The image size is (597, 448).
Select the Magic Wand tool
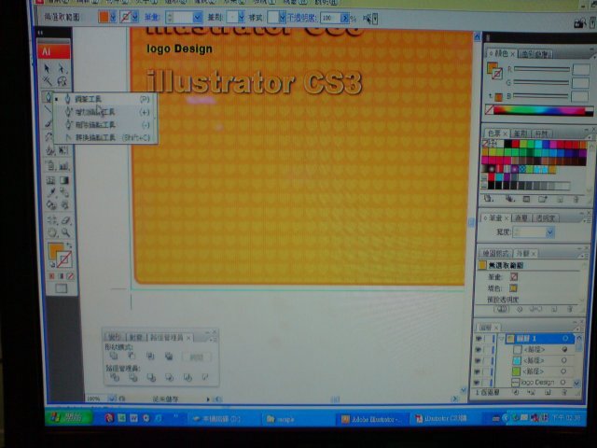[48, 81]
